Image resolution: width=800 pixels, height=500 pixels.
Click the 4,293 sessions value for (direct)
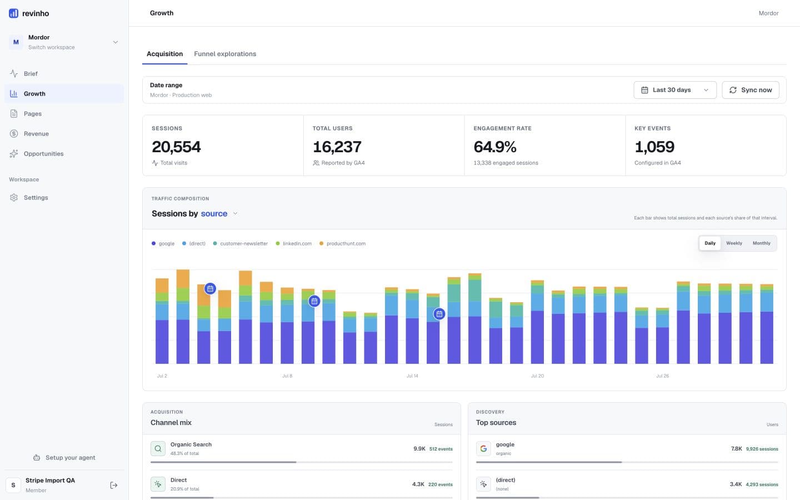point(761,484)
